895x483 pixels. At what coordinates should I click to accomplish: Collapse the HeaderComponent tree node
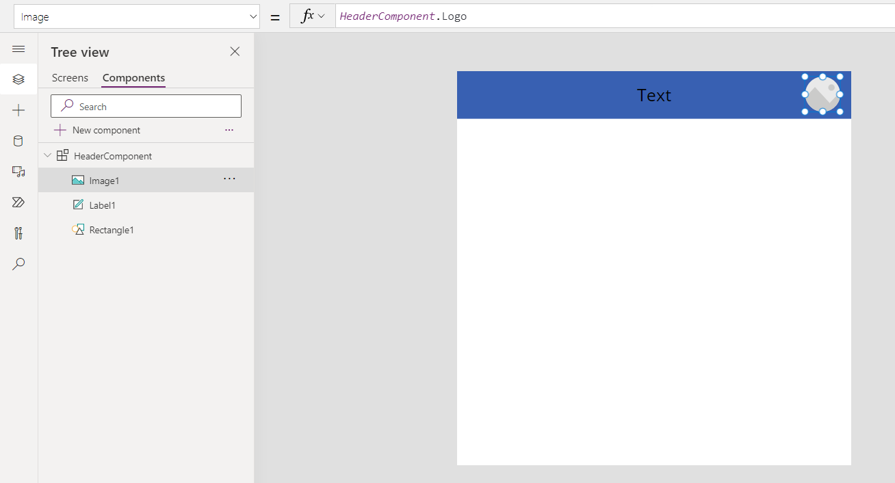click(x=47, y=156)
